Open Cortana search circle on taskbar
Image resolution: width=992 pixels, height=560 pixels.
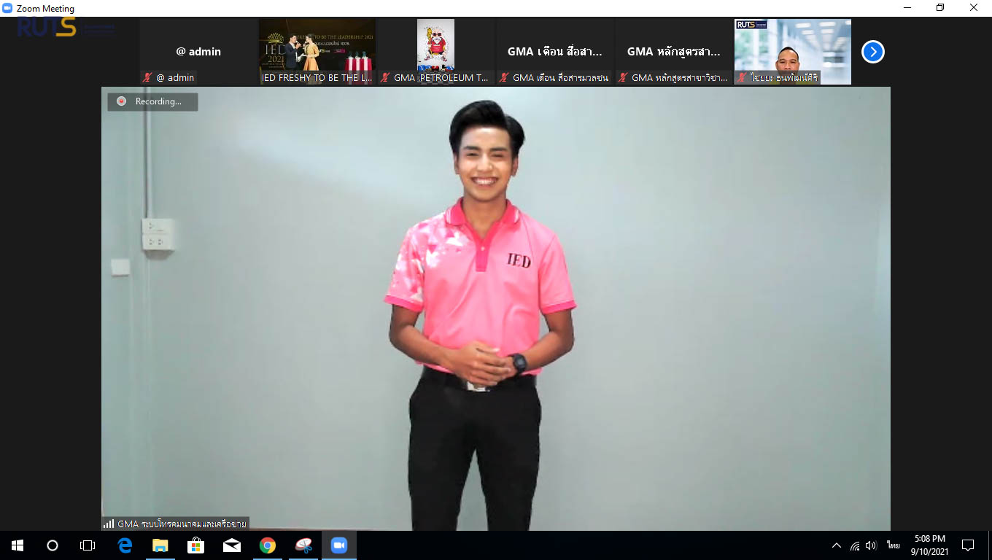coord(53,545)
